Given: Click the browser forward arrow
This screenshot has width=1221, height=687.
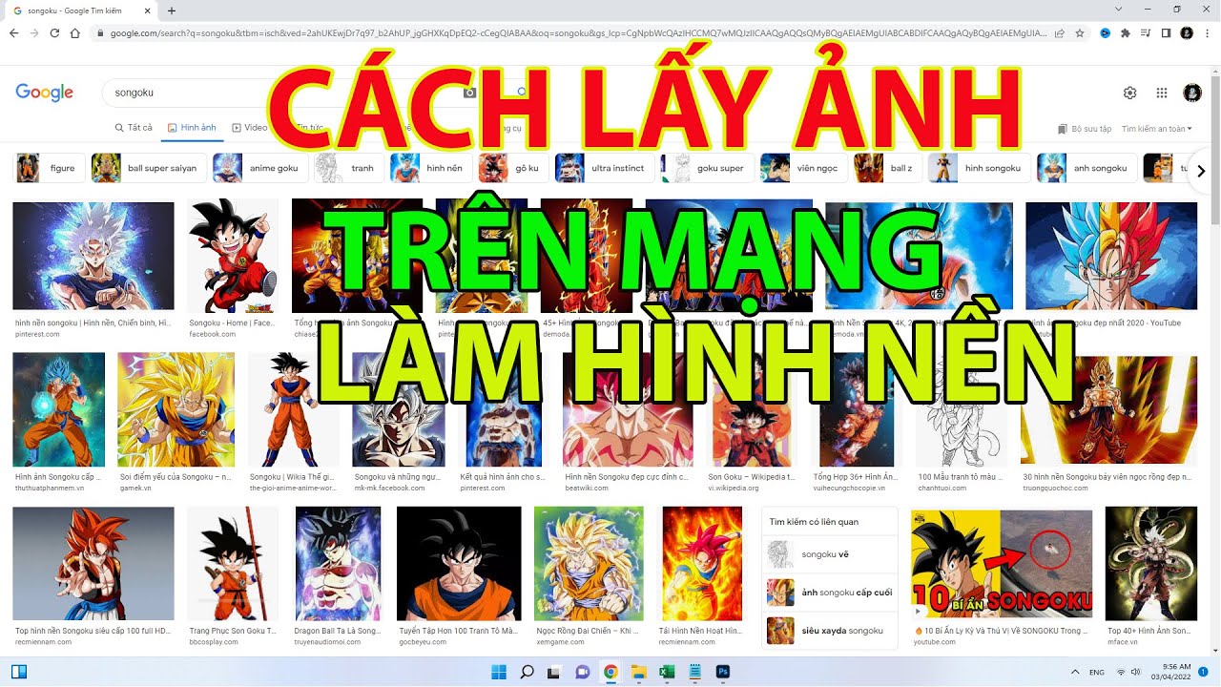Looking at the screenshot, I should click(x=34, y=32).
